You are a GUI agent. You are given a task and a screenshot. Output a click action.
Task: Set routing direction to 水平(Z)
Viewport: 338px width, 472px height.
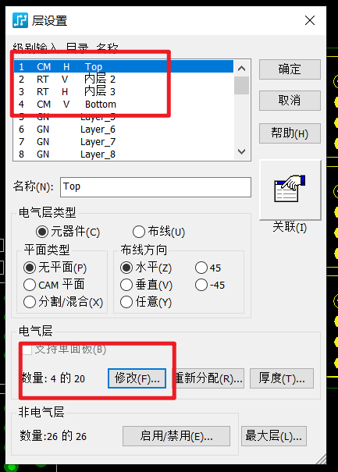click(x=146, y=268)
